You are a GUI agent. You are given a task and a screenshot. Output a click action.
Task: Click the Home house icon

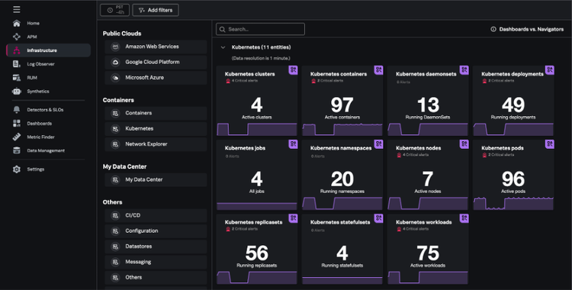pyautogui.click(x=17, y=24)
